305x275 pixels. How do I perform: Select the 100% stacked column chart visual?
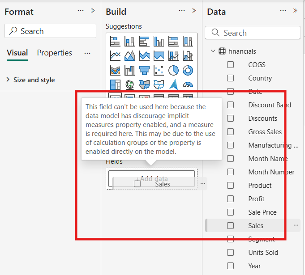coord(188,42)
